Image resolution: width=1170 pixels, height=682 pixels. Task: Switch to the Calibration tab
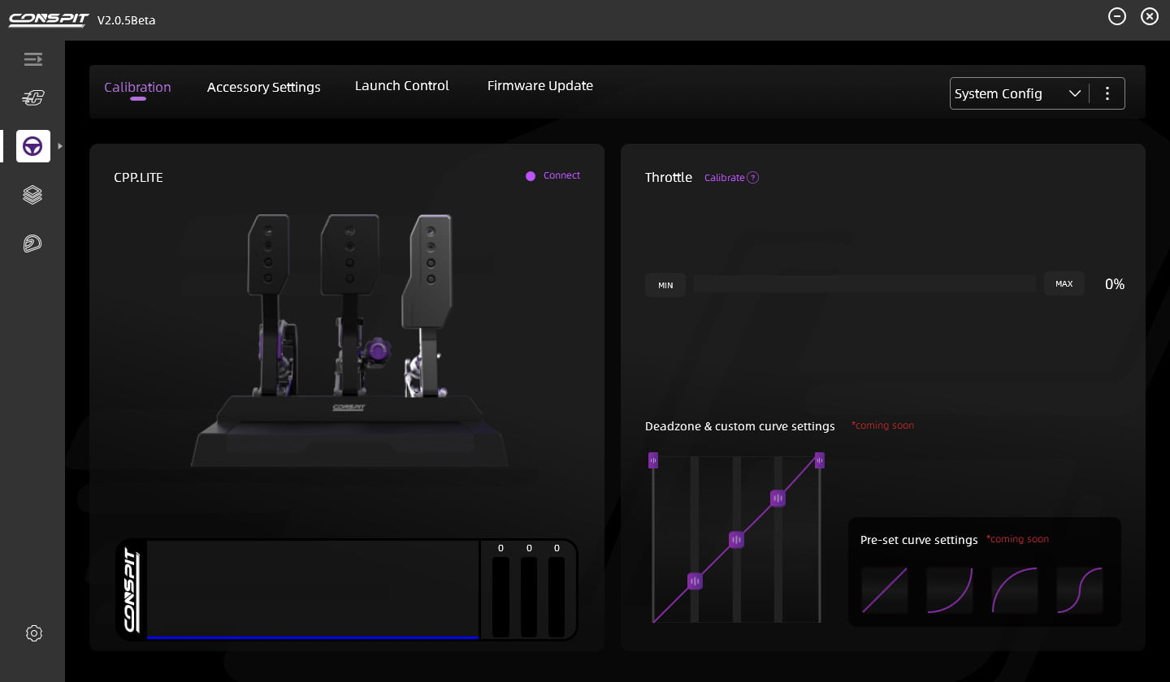tap(137, 88)
